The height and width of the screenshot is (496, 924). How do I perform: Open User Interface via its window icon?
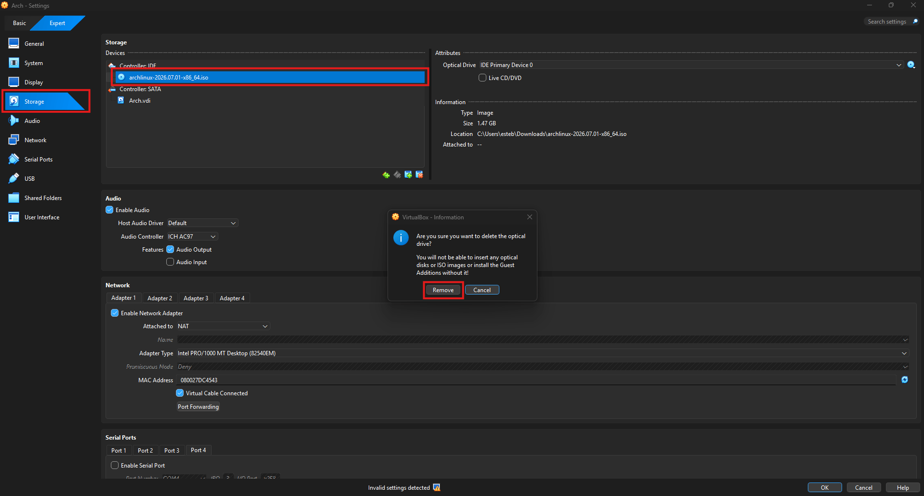point(14,217)
